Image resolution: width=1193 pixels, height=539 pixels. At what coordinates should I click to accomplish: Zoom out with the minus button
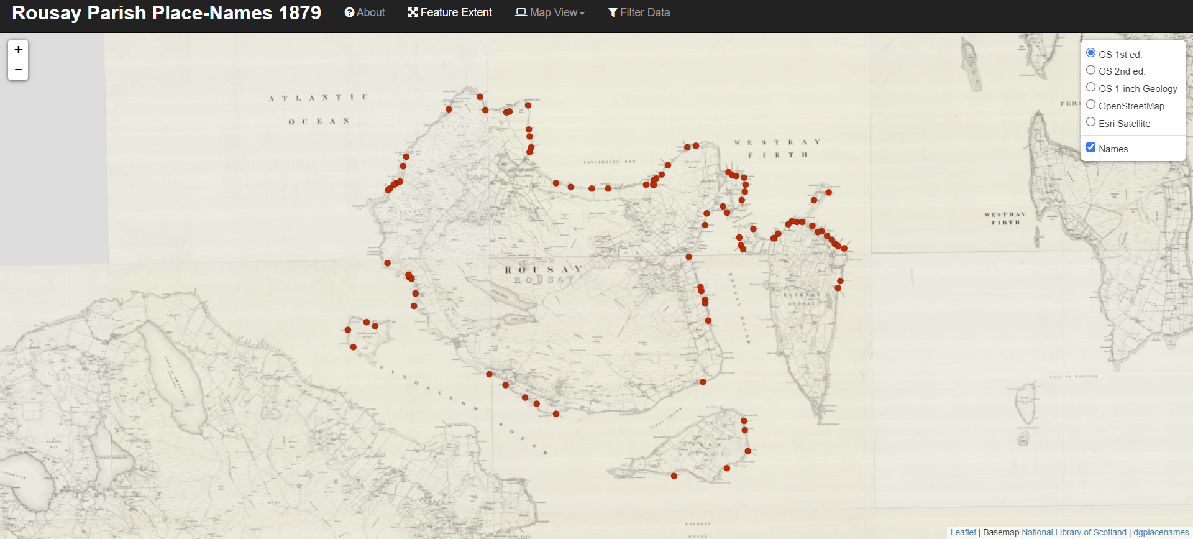click(x=18, y=70)
